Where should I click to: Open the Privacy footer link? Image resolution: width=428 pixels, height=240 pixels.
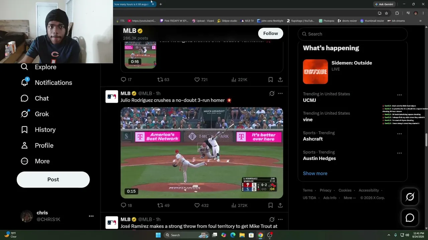tap(325, 190)
